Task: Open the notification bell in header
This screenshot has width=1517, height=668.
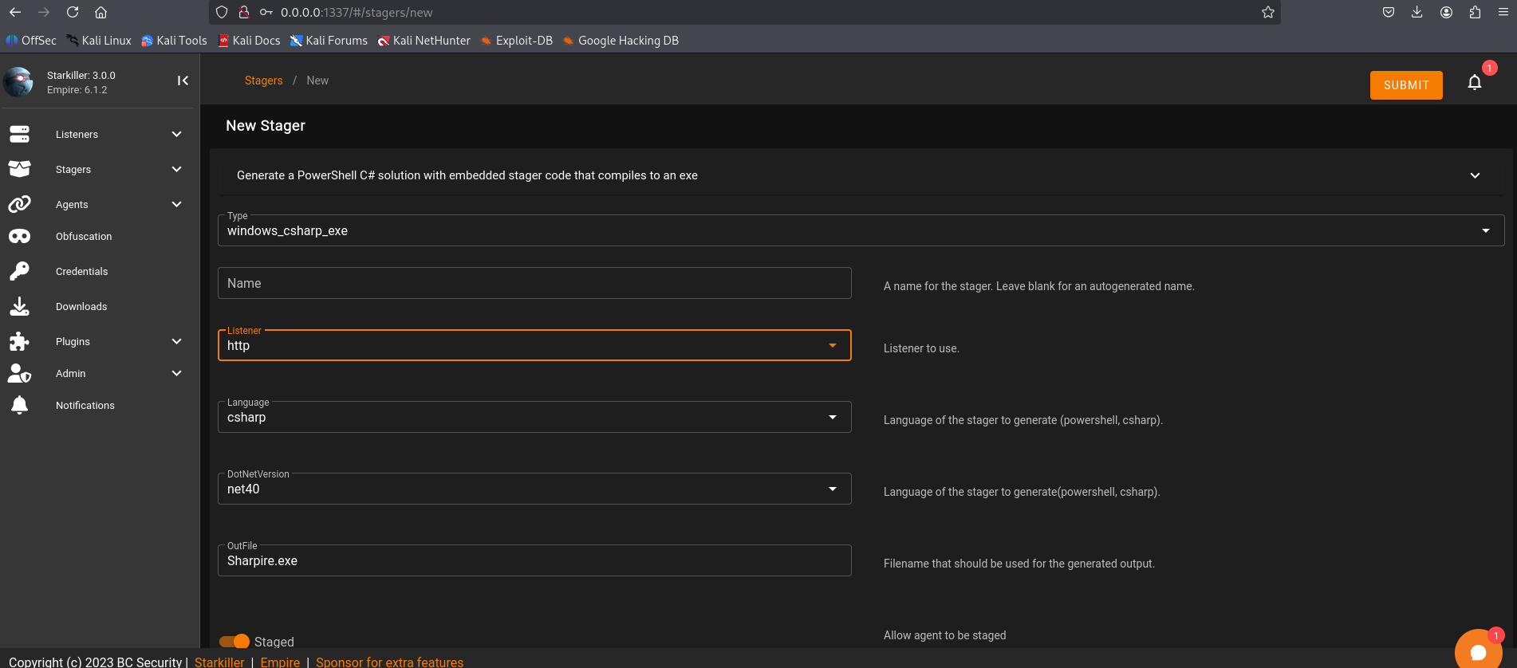Action: [x=1475, y=82]
